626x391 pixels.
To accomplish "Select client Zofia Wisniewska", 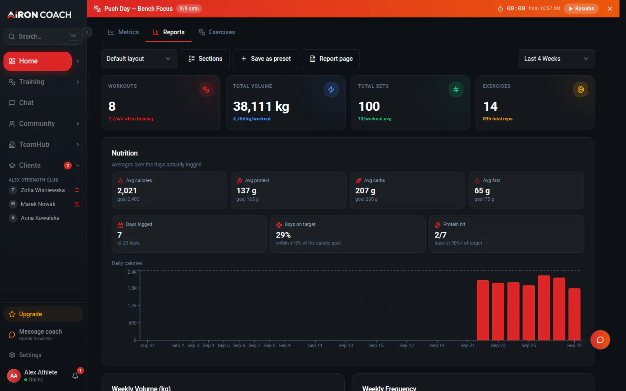I will pos(43,190).
